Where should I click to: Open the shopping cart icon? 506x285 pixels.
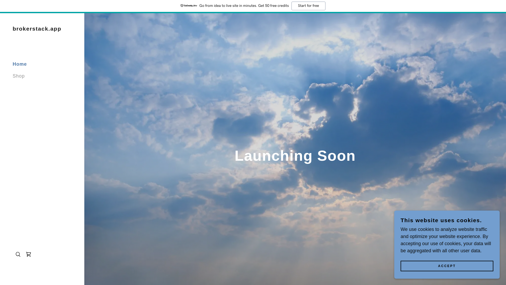click(x=28, y=254)
